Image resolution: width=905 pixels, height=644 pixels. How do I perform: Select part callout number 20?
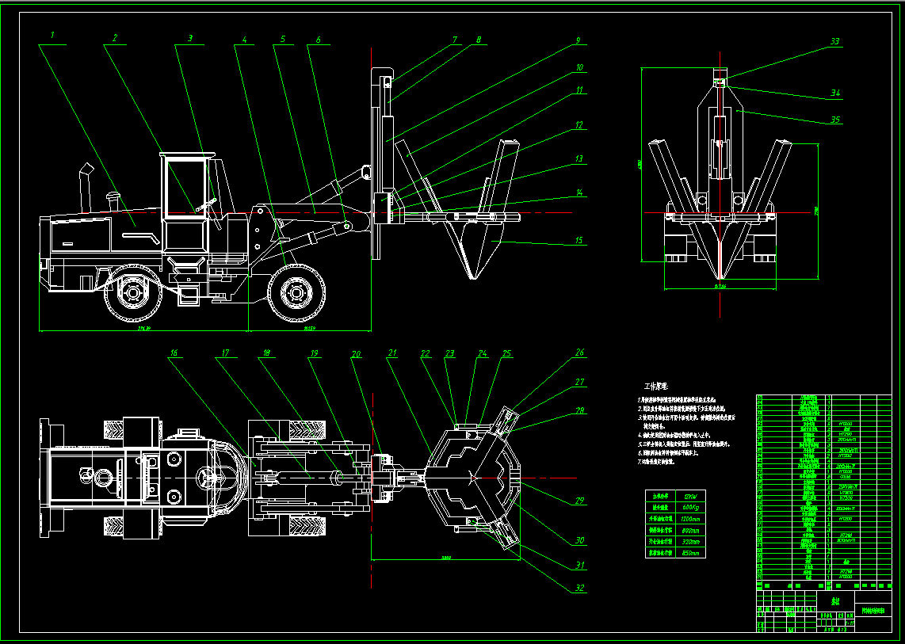(x=357, y=354)
